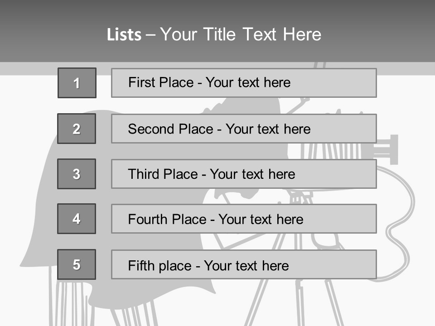Select the number 2 square
The width and height of the screenshot is (435, 326).
pyautogui.click(x=77, y=129)
